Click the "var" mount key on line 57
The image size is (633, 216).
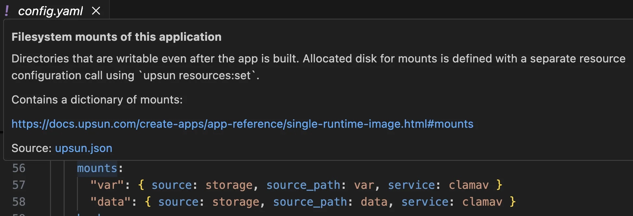click(107, 185)
